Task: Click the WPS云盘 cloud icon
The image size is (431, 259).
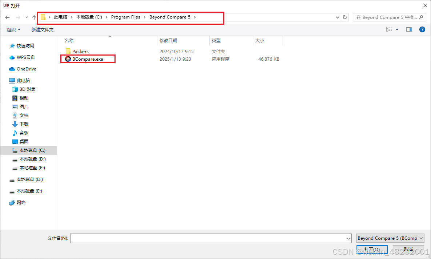Action: pyautogui.click(x=12, y=57)
